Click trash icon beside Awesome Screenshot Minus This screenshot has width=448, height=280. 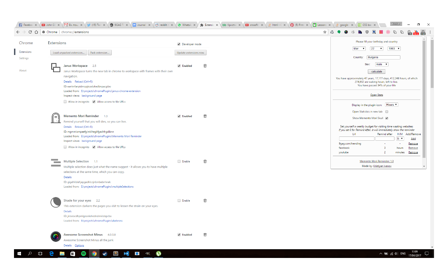(205, 235)
